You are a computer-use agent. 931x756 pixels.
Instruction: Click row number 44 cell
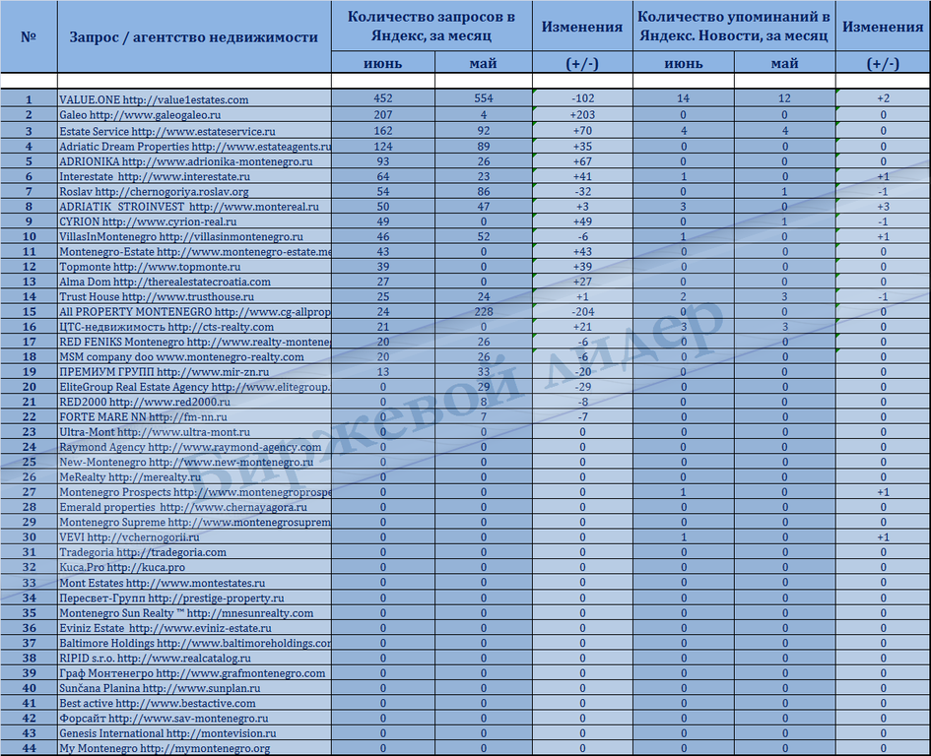(x=29, y=748)
